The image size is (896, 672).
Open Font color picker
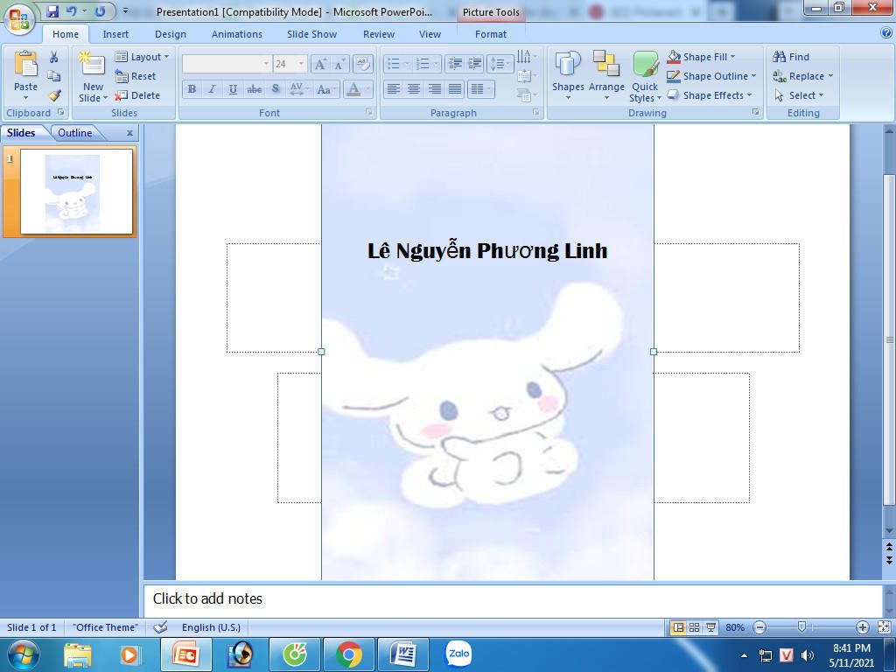click(x=358, y=88)
